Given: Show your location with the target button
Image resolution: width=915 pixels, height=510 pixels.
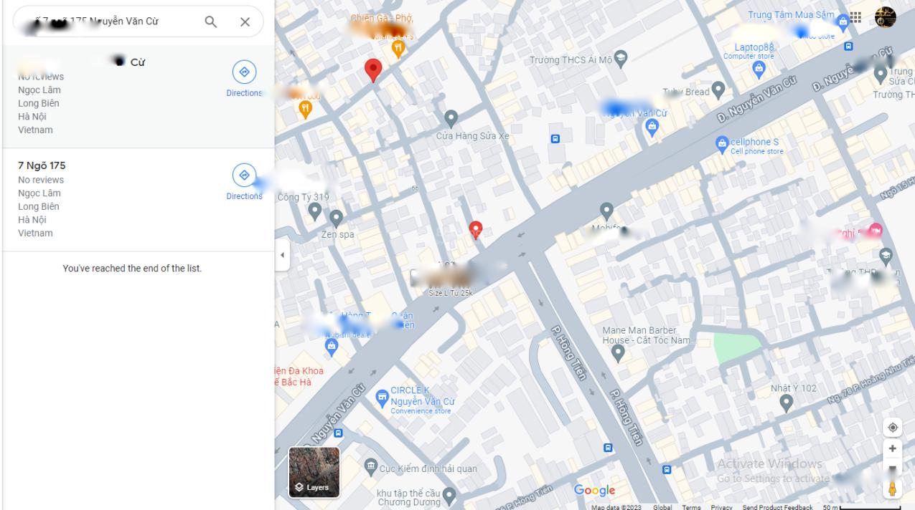Looking at the screenshot, I should 893,428.
